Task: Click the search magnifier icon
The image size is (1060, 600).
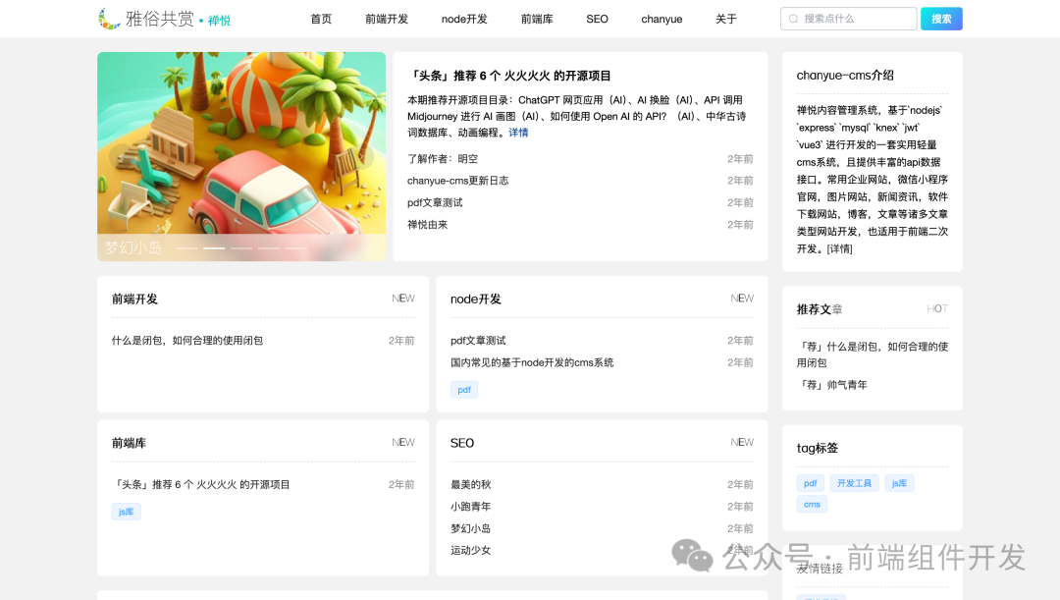Action: click(794, 19)
